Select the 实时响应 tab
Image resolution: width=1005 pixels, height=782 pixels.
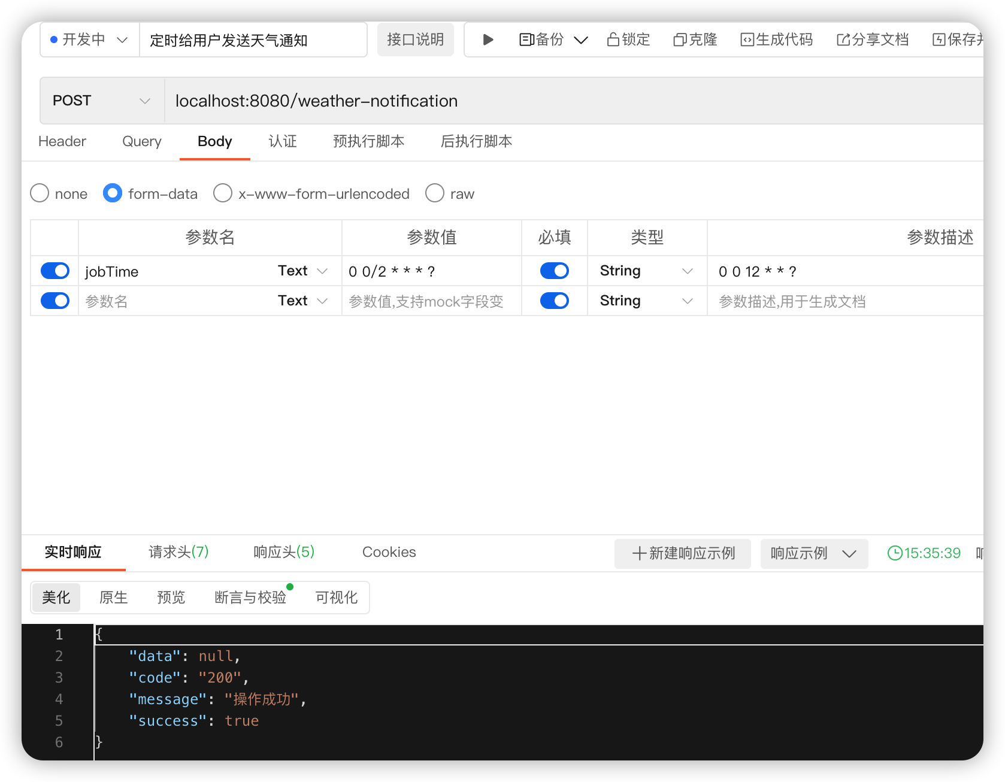click(73, 552)
